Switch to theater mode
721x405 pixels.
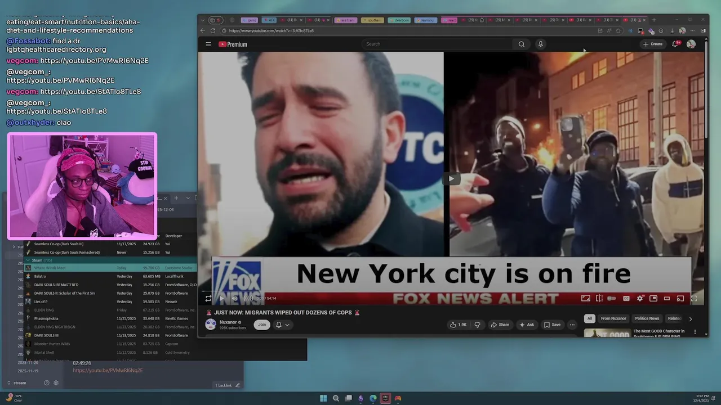(x=667, y=298)
